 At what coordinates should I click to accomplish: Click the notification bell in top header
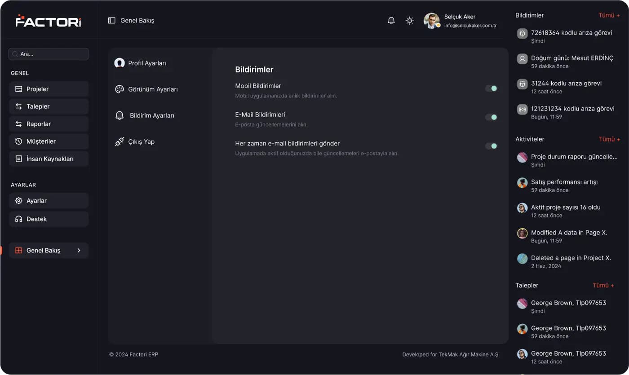pos(391,21)
